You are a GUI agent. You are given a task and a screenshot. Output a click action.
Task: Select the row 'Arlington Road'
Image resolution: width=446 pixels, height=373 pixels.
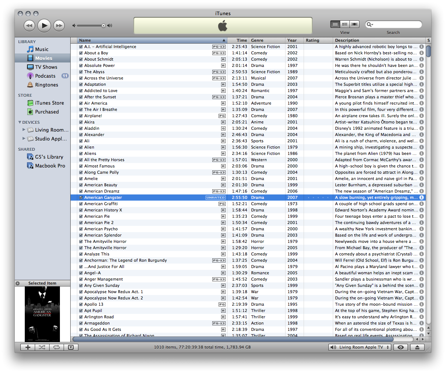pyautogui.click(x=248, y=317)
